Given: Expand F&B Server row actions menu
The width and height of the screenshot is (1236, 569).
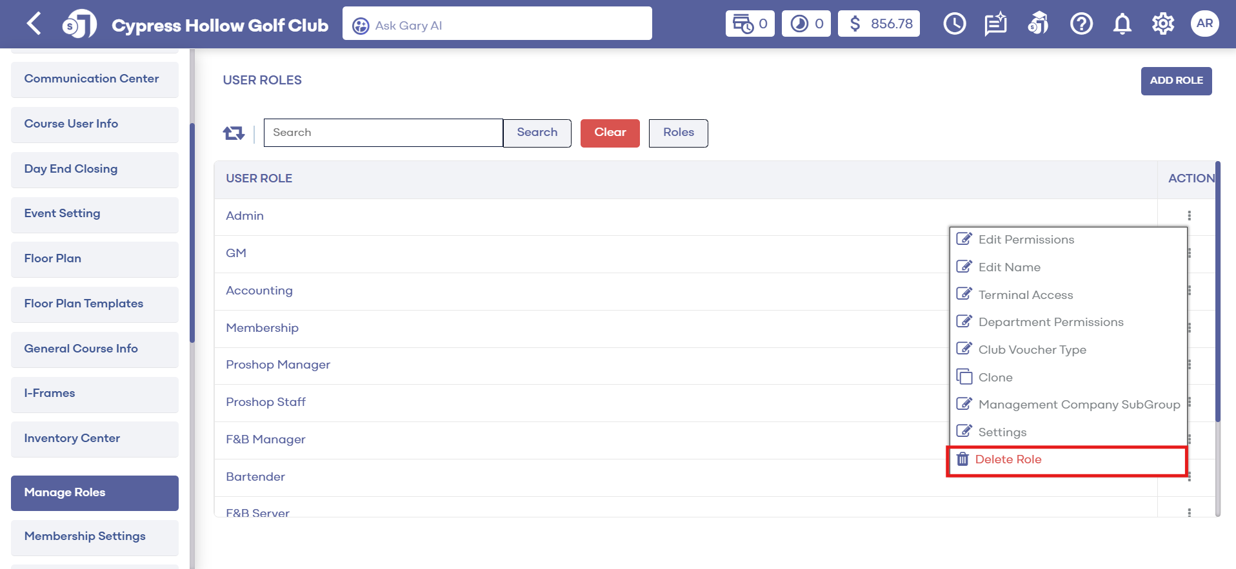Looking at the screenshot, I should [x=1189, y=512].
